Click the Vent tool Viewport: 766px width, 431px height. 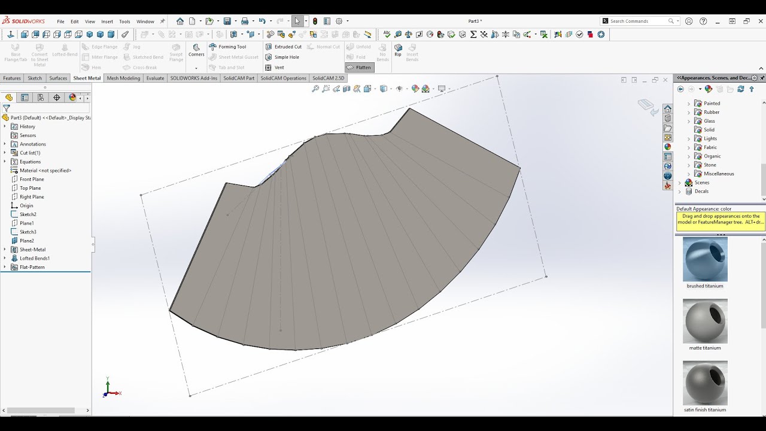[274, 68]
